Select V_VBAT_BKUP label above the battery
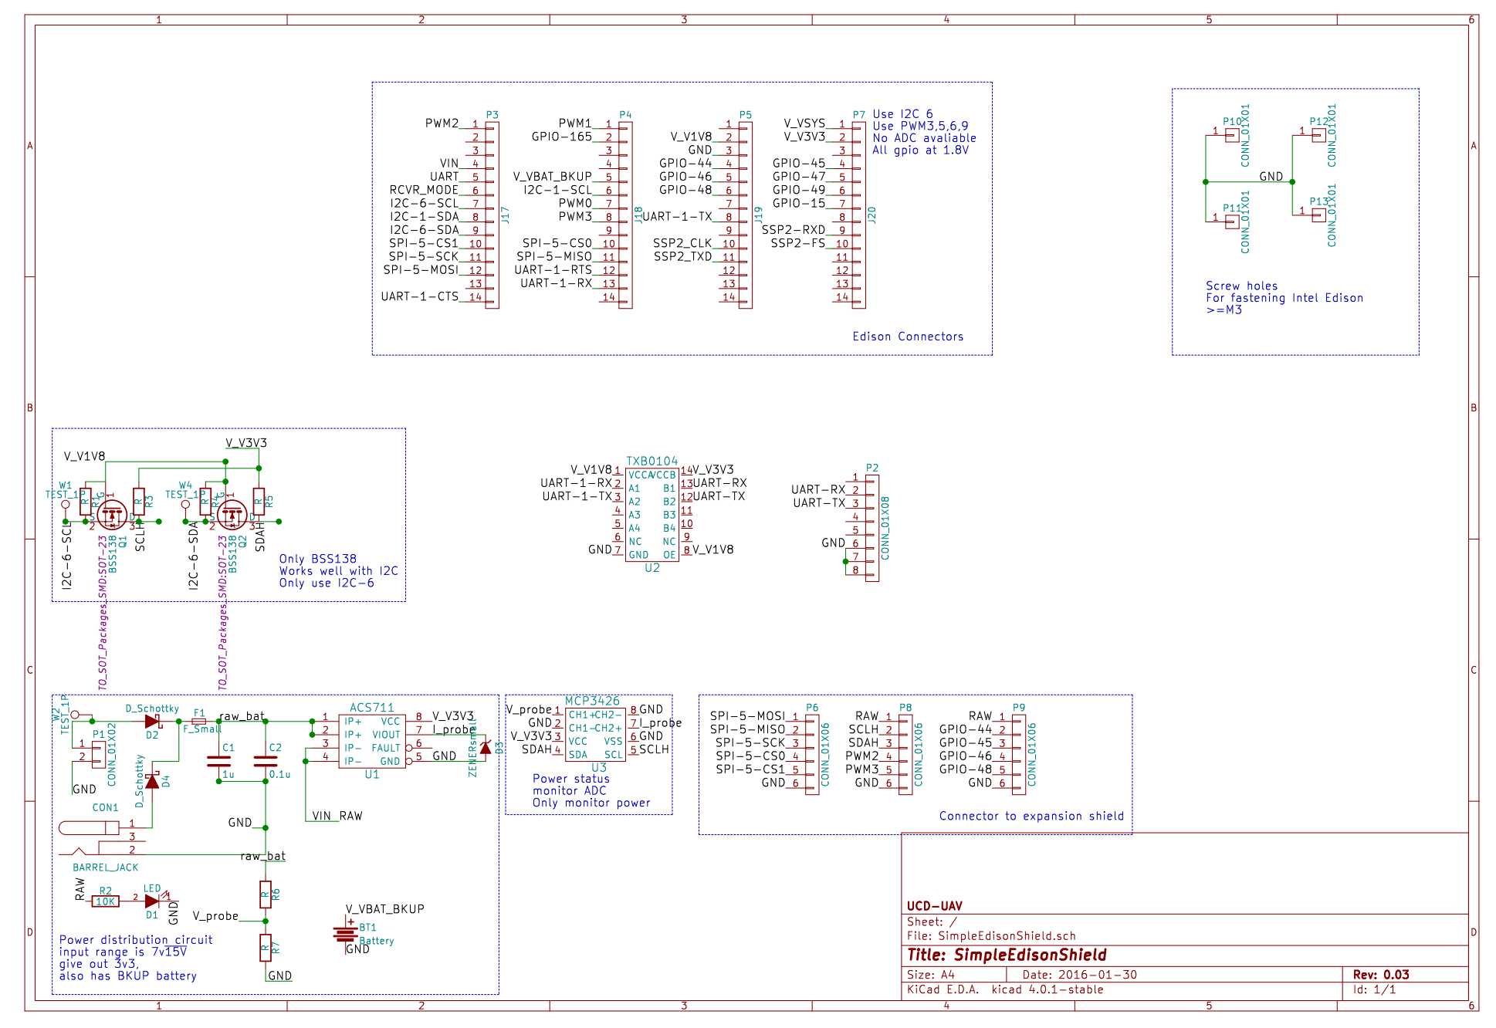 click(385, 909)
